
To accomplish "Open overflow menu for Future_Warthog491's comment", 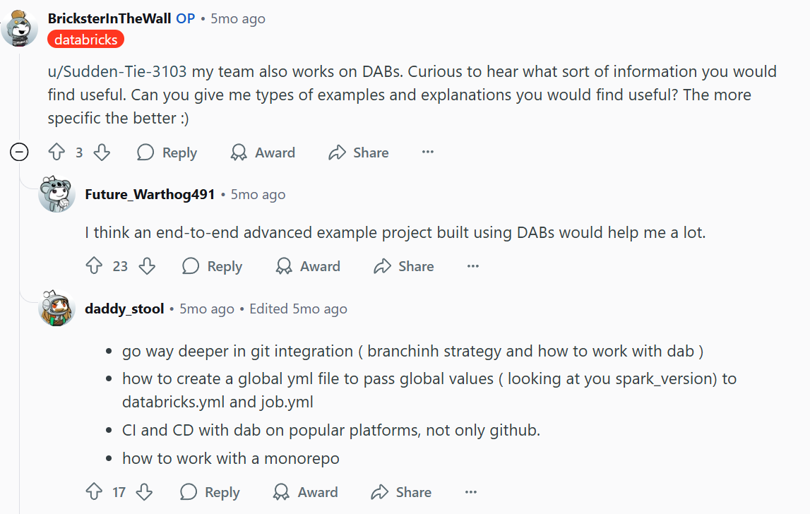I will (472, 266).
